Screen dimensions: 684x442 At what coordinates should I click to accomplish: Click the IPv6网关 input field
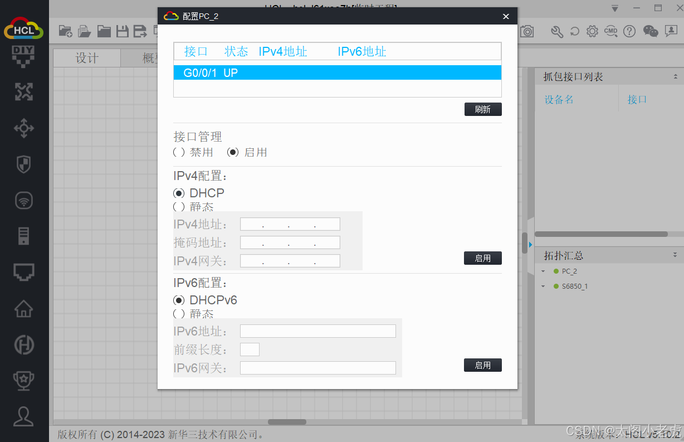318,368
